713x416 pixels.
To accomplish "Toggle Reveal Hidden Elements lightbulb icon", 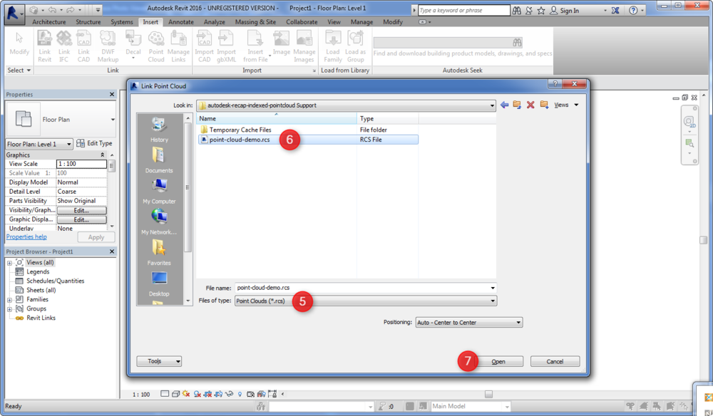I will [x=240, y=394].
